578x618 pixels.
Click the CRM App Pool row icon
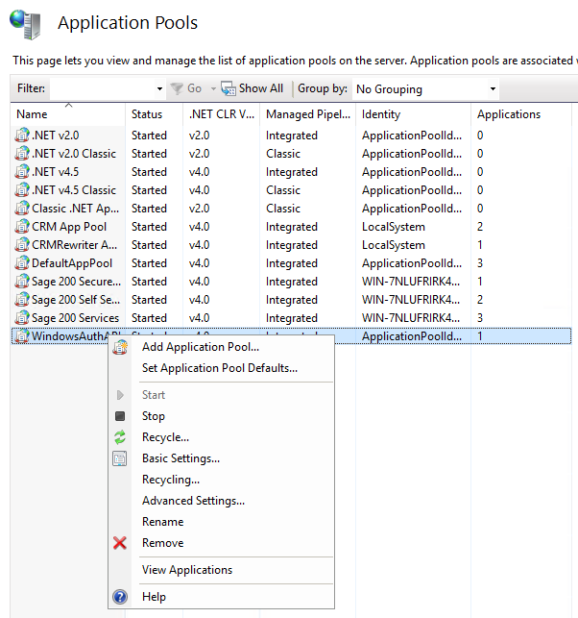click(x=22, y=227)
